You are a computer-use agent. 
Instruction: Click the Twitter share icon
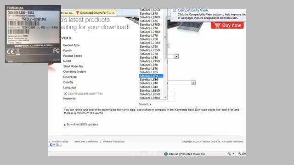(x=54, y=145)
